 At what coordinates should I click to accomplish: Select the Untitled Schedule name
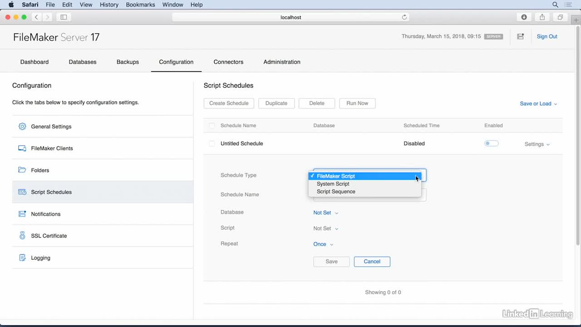click(241, 144)
